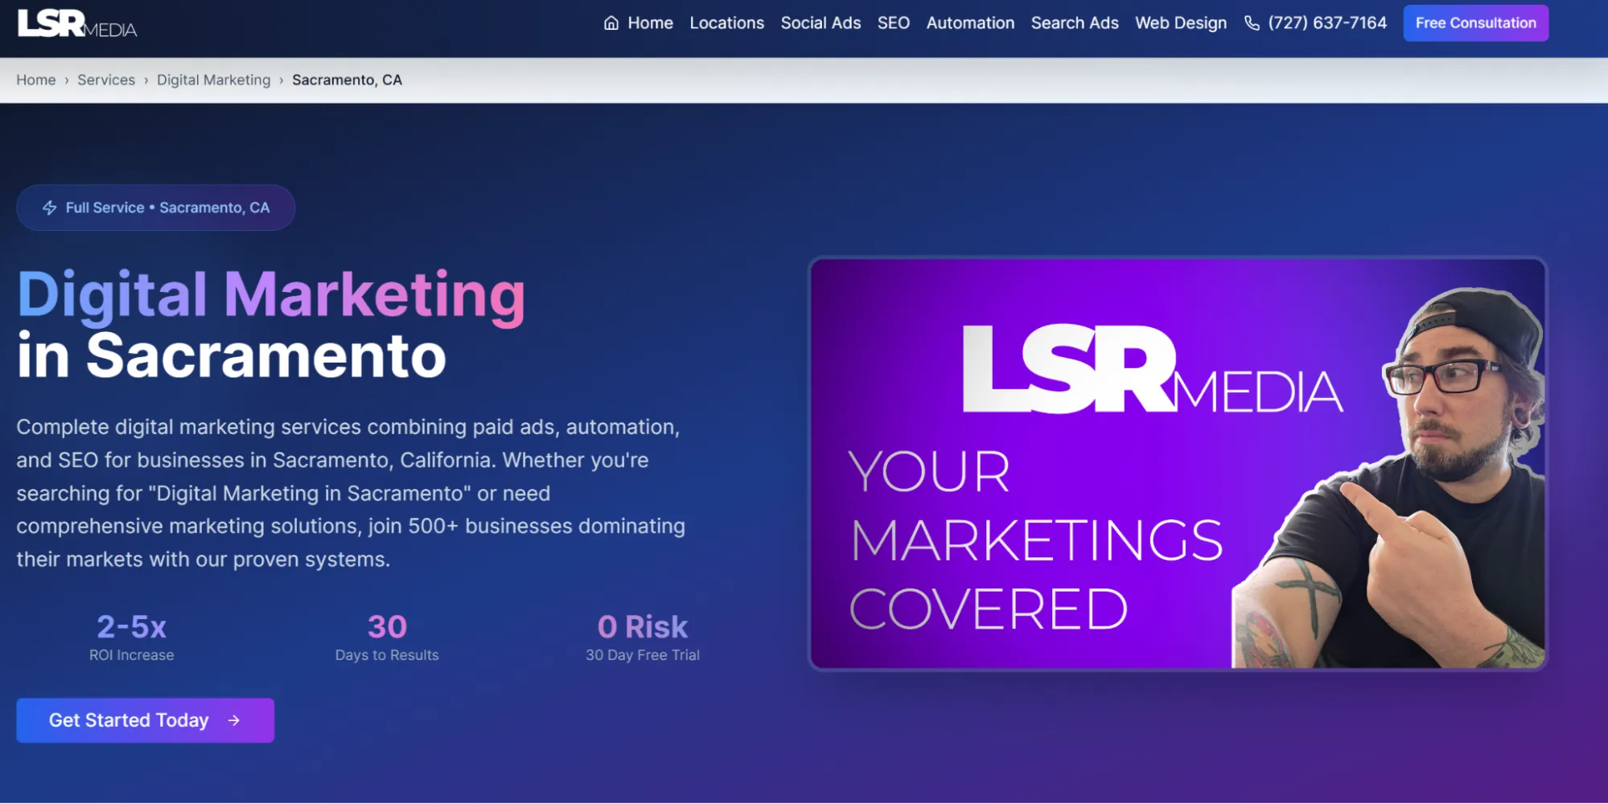This screenshot has height=804, width=1608.
Task: Click the lightning bolt icon in Full Service badge
Action: [x=50, y=207]
